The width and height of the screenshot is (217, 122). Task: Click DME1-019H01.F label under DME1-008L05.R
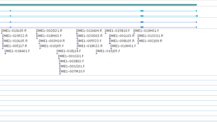click(x=123, y=46)
